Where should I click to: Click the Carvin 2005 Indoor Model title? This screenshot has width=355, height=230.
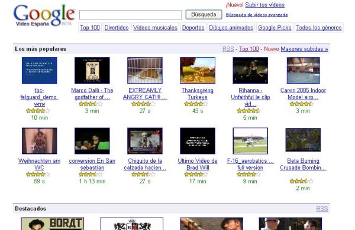click(x=303, y=94)
